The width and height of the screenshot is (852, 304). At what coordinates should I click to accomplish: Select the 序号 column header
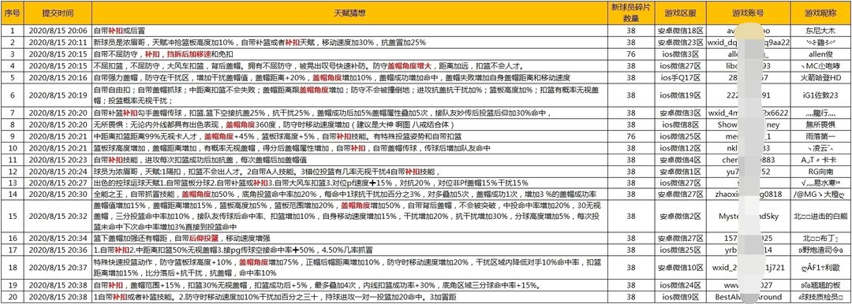point(12,13)
